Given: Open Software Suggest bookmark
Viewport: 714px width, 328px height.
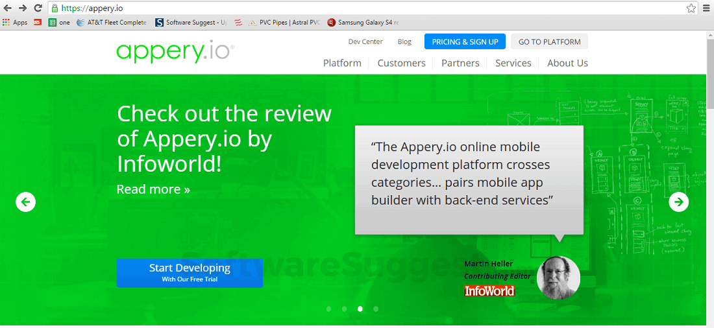Looking at the screenshot, I should coord(191,22).
